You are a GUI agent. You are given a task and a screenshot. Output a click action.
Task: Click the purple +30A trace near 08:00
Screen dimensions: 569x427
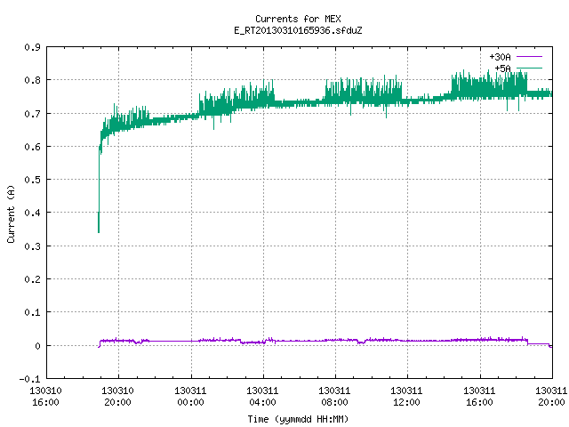335,340
